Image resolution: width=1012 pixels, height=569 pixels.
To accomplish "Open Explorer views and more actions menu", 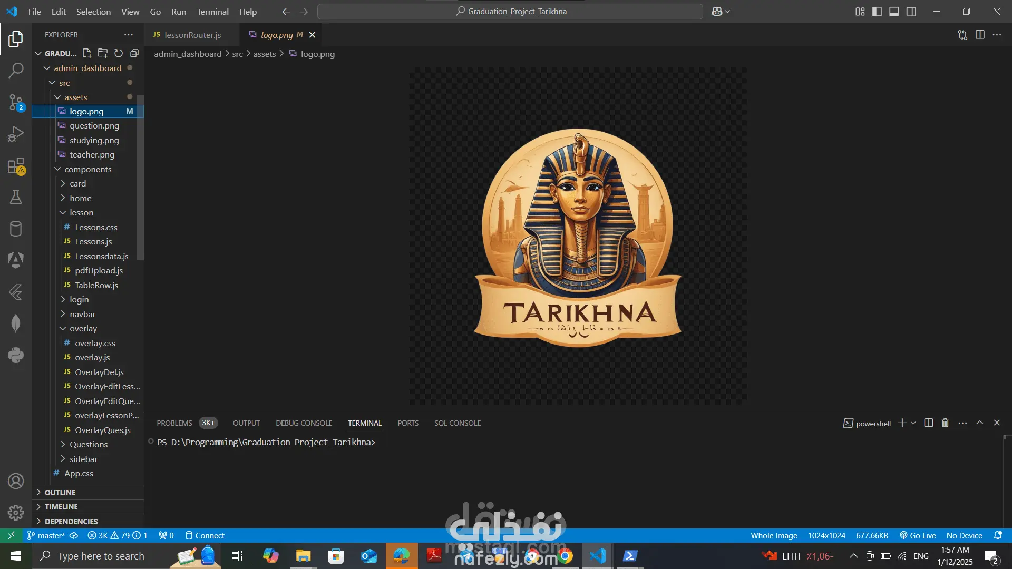I will 129,35.
